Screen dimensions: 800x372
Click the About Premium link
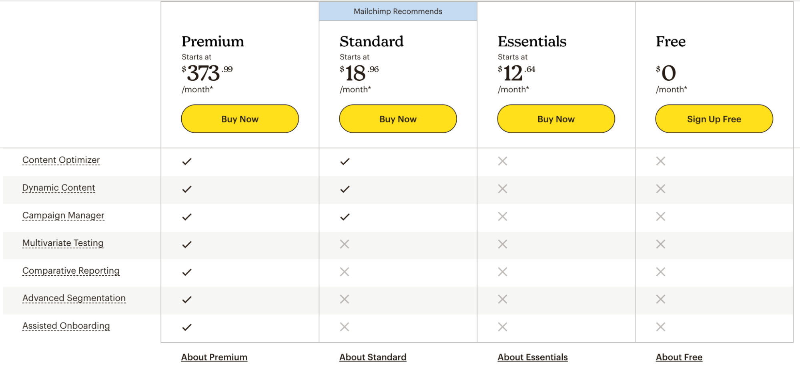(214, 357)
